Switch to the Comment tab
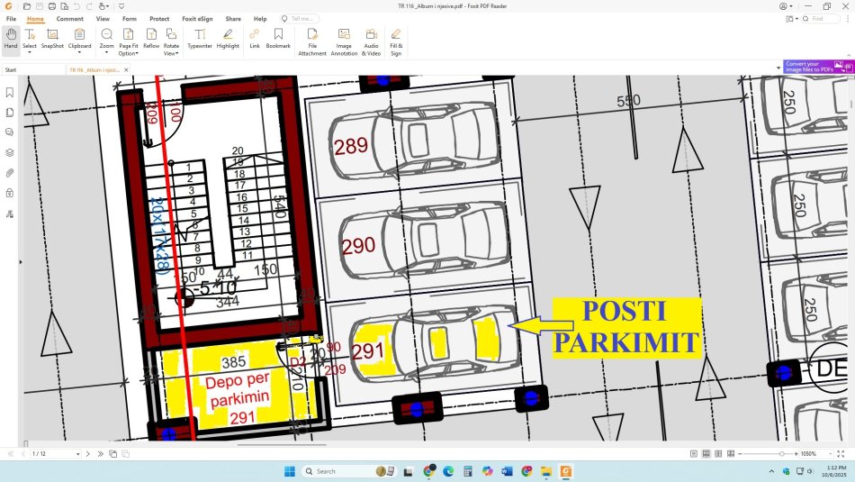 pyautogui.click(x=69, y=18)
